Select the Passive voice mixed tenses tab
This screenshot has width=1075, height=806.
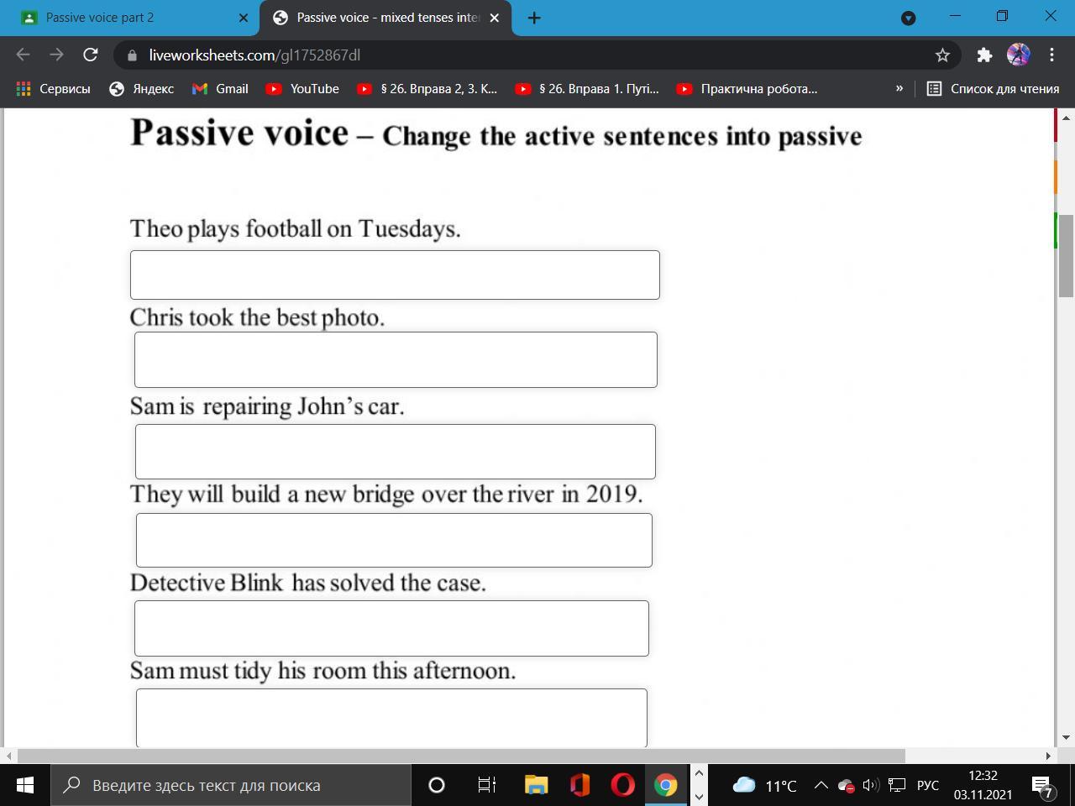coord(386,18)
